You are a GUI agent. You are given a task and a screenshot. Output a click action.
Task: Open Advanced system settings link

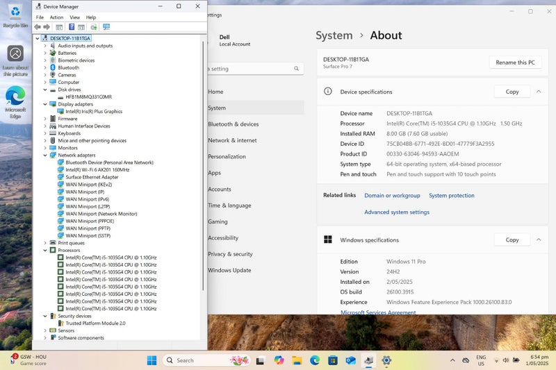coord(397,212)
